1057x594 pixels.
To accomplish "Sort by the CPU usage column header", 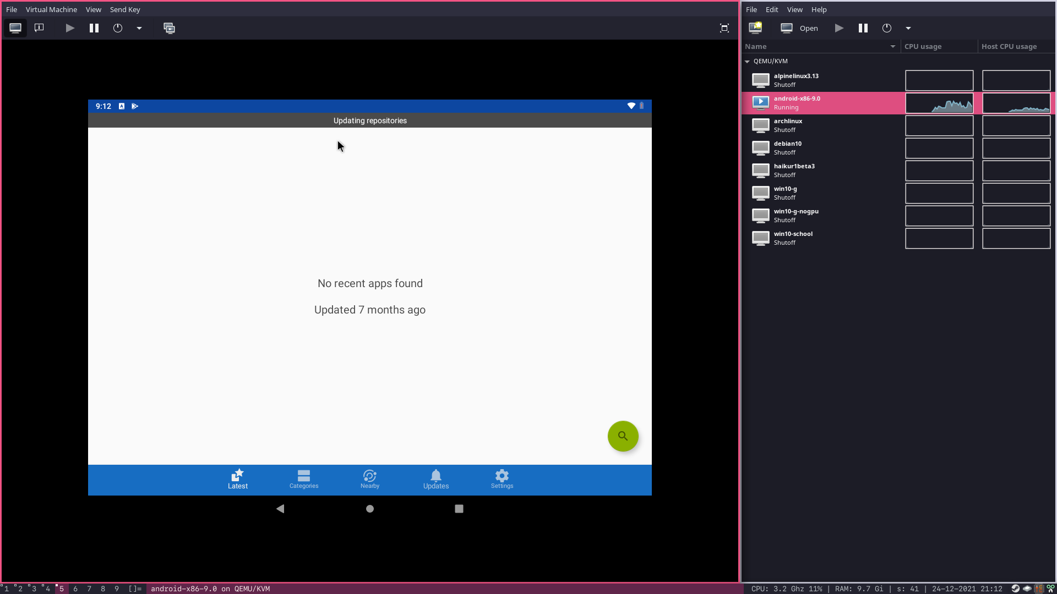I will point(939,47).
